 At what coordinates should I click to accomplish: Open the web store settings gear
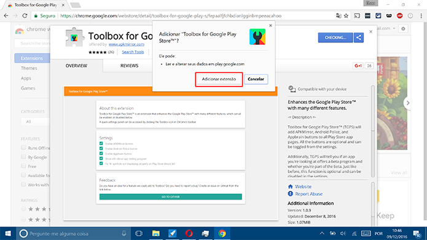click(403, 29)
